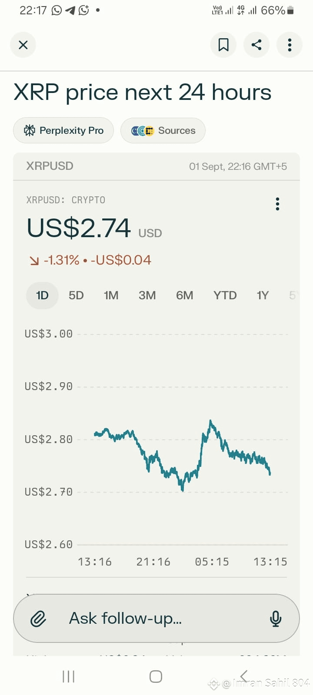Open the XRPUSD chart options menu

pos(277,204)
